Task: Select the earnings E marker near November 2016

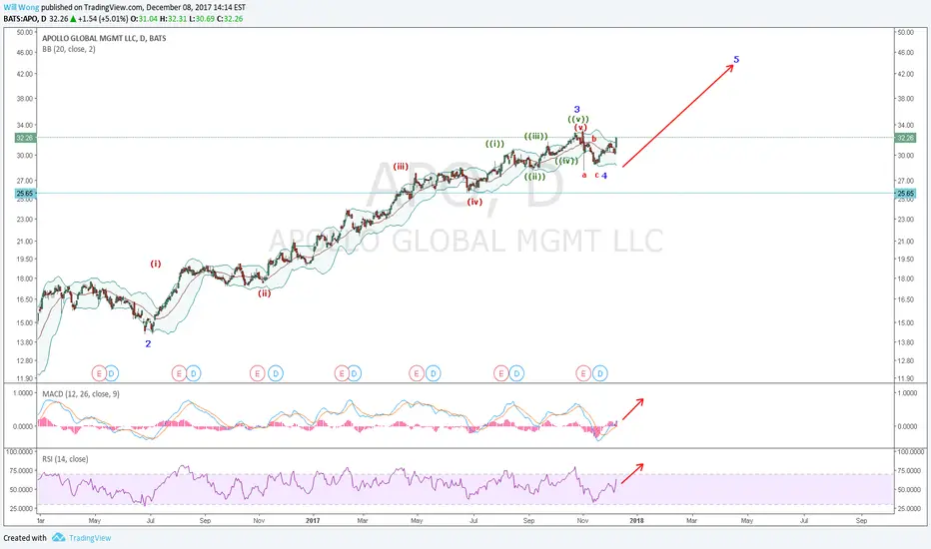Action: pyautogui.click(x=257, y=373)
